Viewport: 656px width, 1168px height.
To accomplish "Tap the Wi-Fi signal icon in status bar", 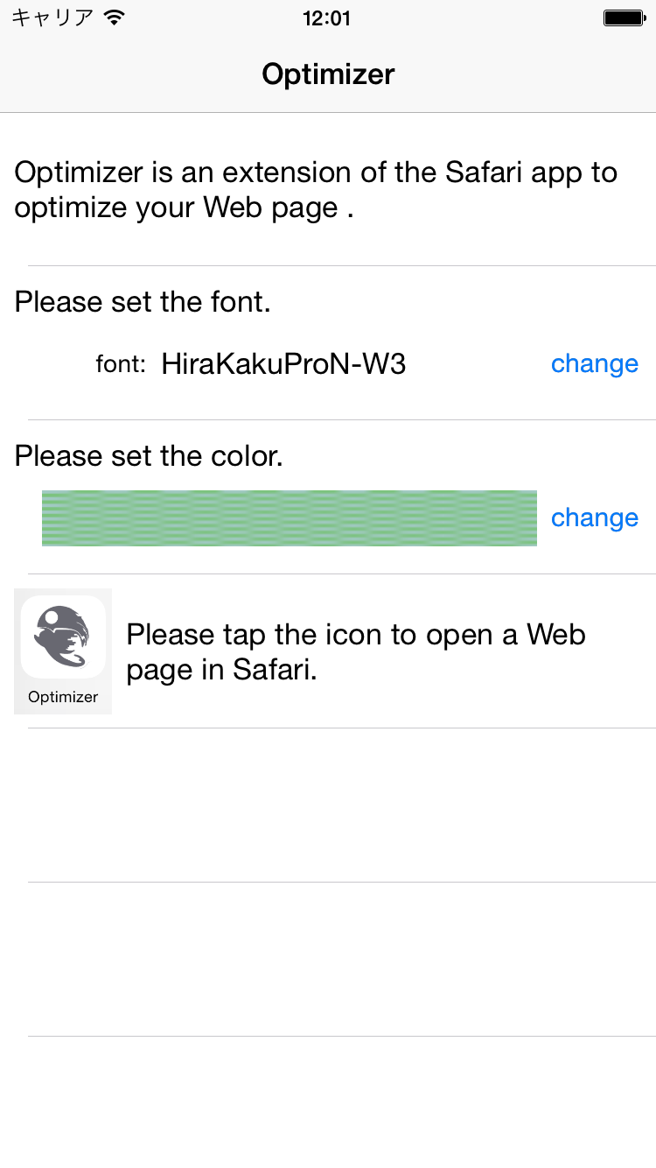I will [x=114, y=16].
